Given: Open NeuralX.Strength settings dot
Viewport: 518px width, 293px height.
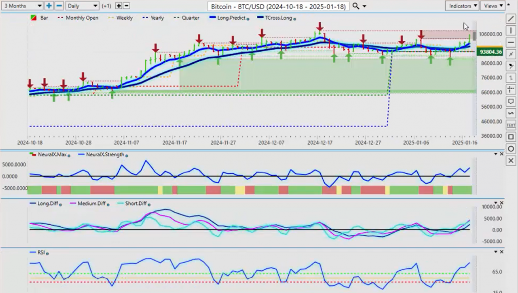Looking at the screenshot, I should (126, 155).
